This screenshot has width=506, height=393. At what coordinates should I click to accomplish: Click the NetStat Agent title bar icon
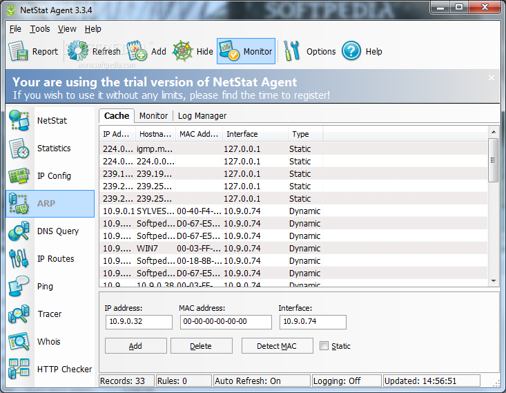point(11,10)
